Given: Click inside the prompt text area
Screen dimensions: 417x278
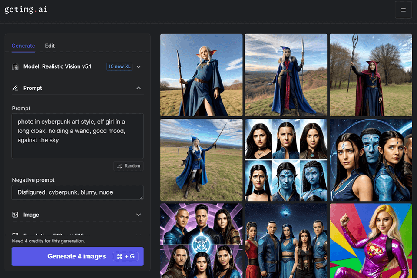Looking at the screenshot, I should (77, 136).
